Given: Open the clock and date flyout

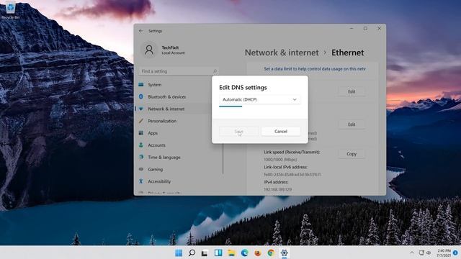Looking at the screenshot, I should tap(444, 253).
